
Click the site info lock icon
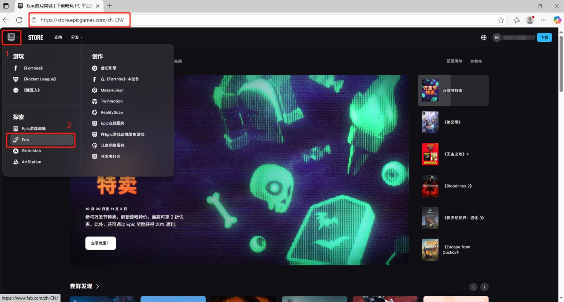(x=34, y=20)
